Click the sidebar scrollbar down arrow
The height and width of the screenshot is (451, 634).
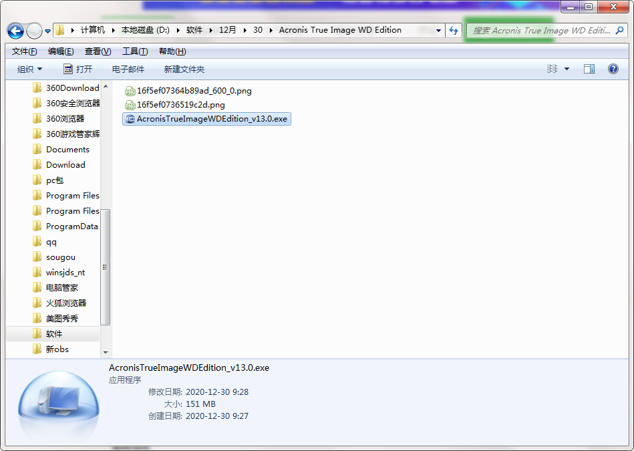[x=106, y=352]
